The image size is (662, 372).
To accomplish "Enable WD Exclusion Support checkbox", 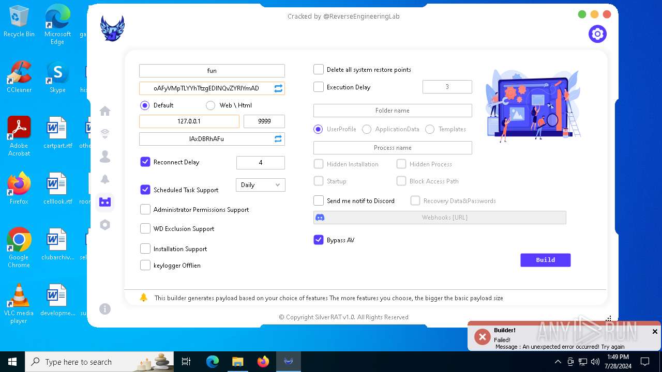I will [145, 228].
